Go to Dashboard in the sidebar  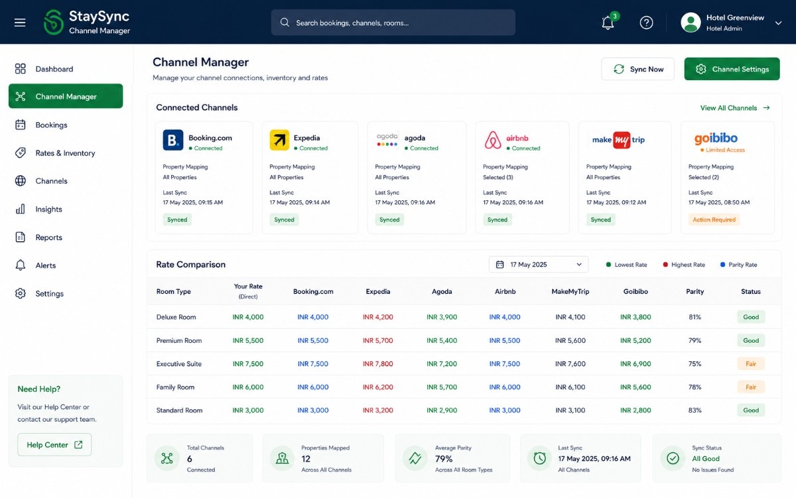66,69
